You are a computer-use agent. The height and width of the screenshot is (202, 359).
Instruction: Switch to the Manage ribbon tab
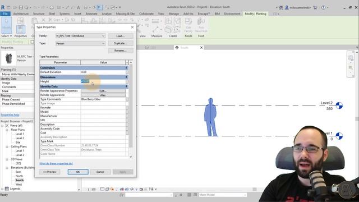173,13
